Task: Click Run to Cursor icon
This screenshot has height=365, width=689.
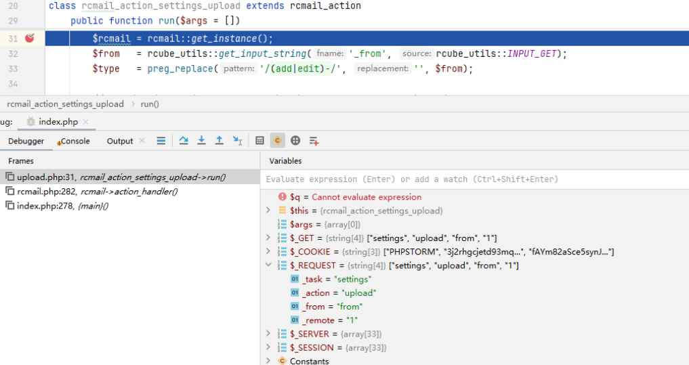Action: pyautogui.click(x=237, y=141)
